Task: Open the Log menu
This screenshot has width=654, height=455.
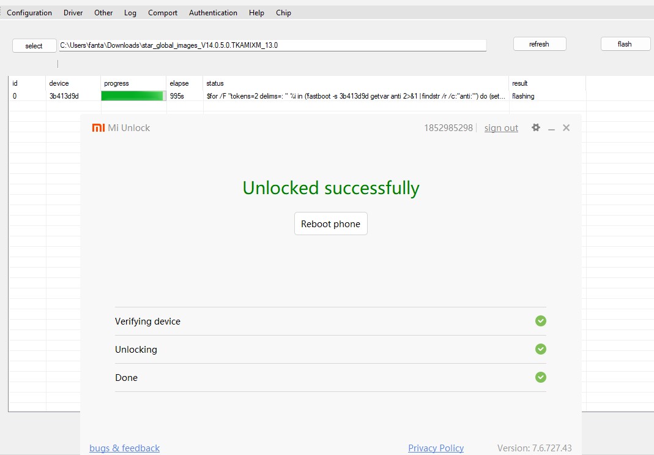Action: [130, 12]
